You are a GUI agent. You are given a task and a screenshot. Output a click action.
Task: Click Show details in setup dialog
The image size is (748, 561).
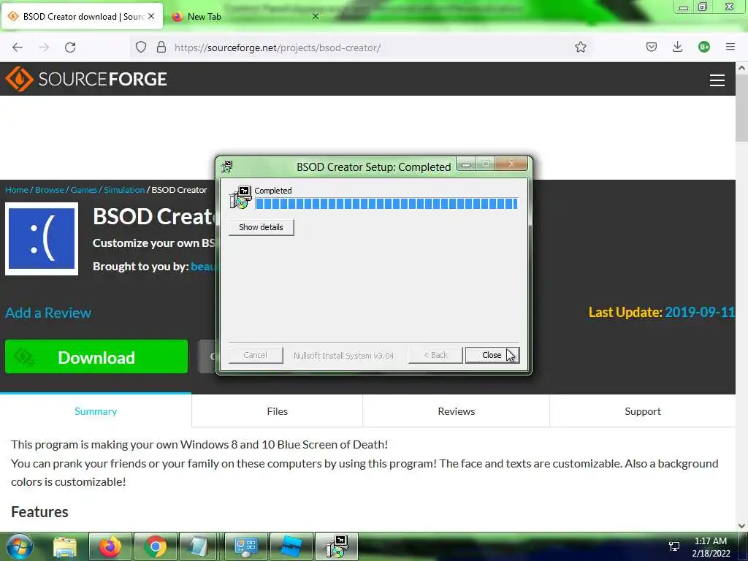(261, 228)
